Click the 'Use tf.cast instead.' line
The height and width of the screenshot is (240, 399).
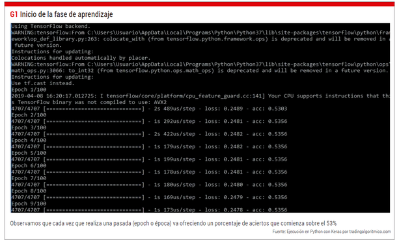43,83
